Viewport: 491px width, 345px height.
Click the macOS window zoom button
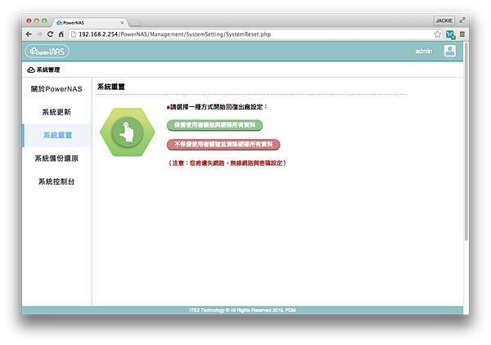point(44,20)
